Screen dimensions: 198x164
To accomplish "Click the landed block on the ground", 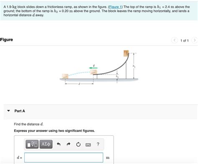I will point(65,76).
